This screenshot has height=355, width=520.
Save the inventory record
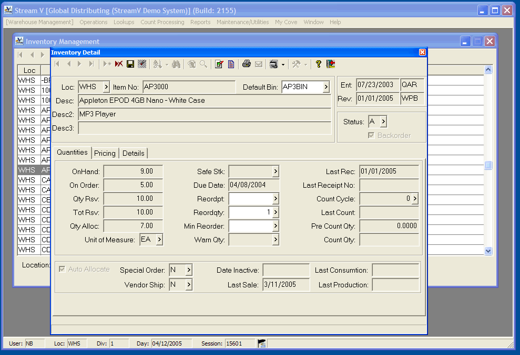click(x=130, y=64)
